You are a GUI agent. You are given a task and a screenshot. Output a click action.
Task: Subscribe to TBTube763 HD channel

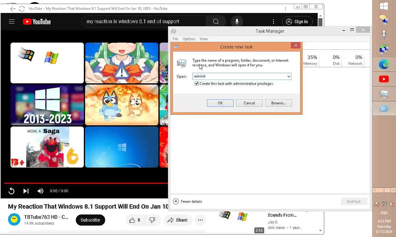[90, 220]
